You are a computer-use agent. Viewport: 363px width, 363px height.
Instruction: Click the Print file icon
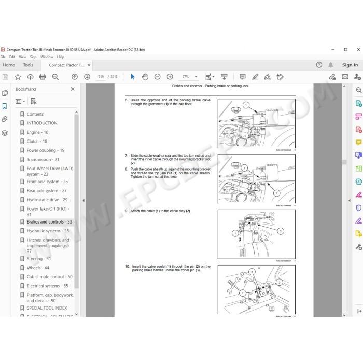(x=43, y=77)
